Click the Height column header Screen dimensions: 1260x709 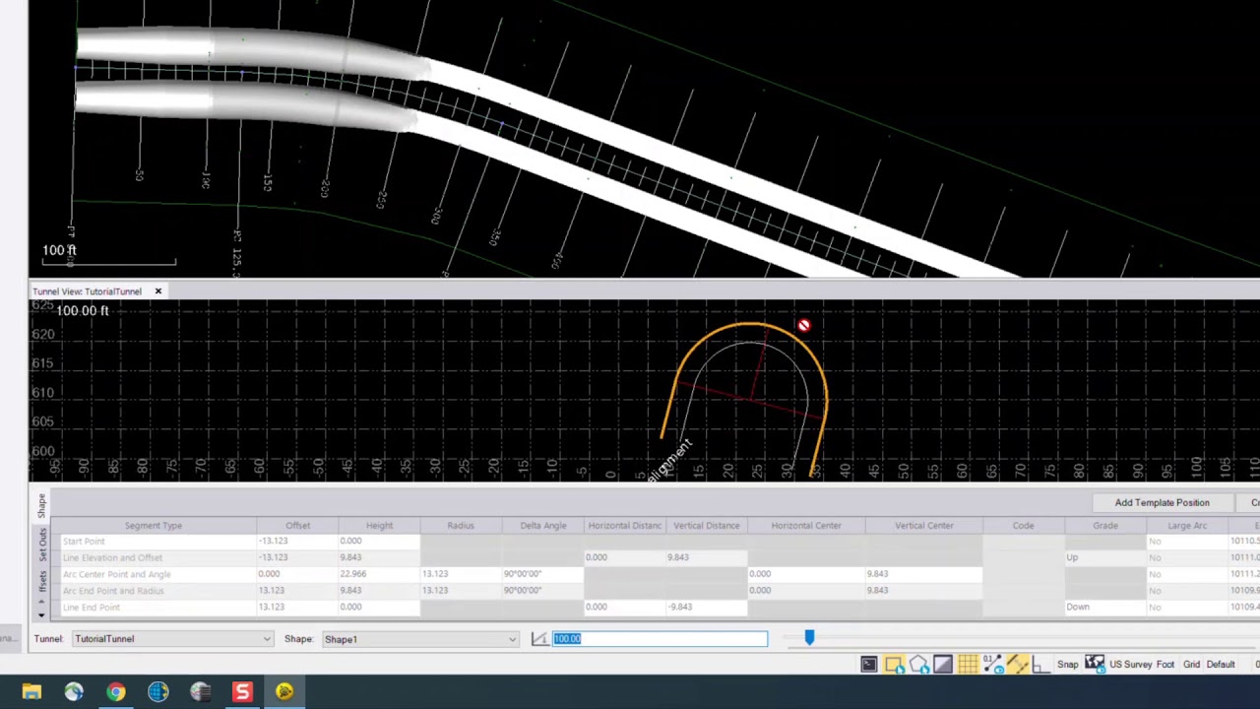[x=379, y=526]
